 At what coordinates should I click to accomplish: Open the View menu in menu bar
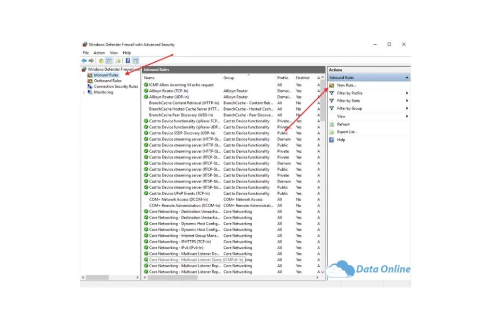pyautogui.click(x=114, y=53)
